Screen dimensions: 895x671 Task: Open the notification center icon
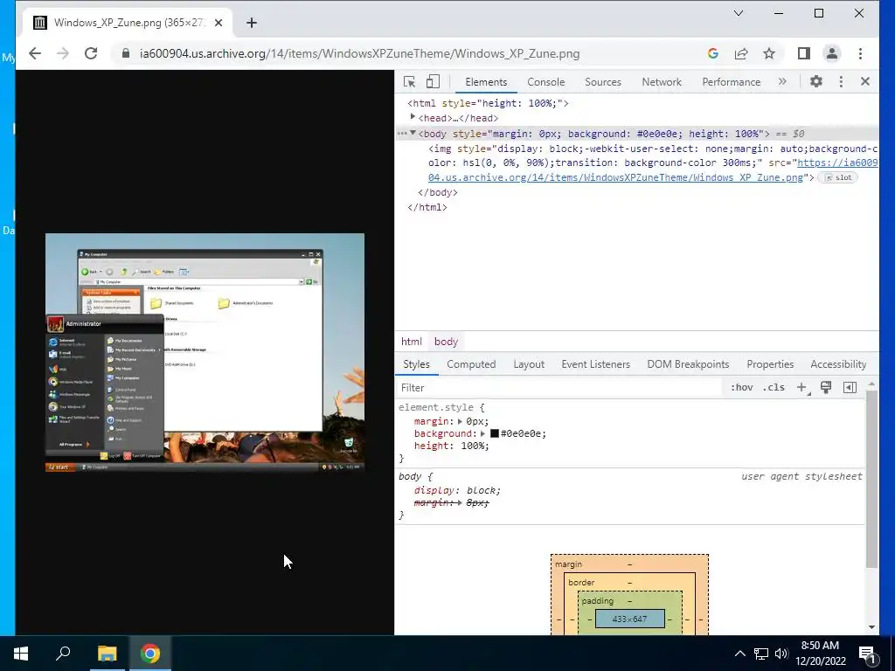(868, 654)
